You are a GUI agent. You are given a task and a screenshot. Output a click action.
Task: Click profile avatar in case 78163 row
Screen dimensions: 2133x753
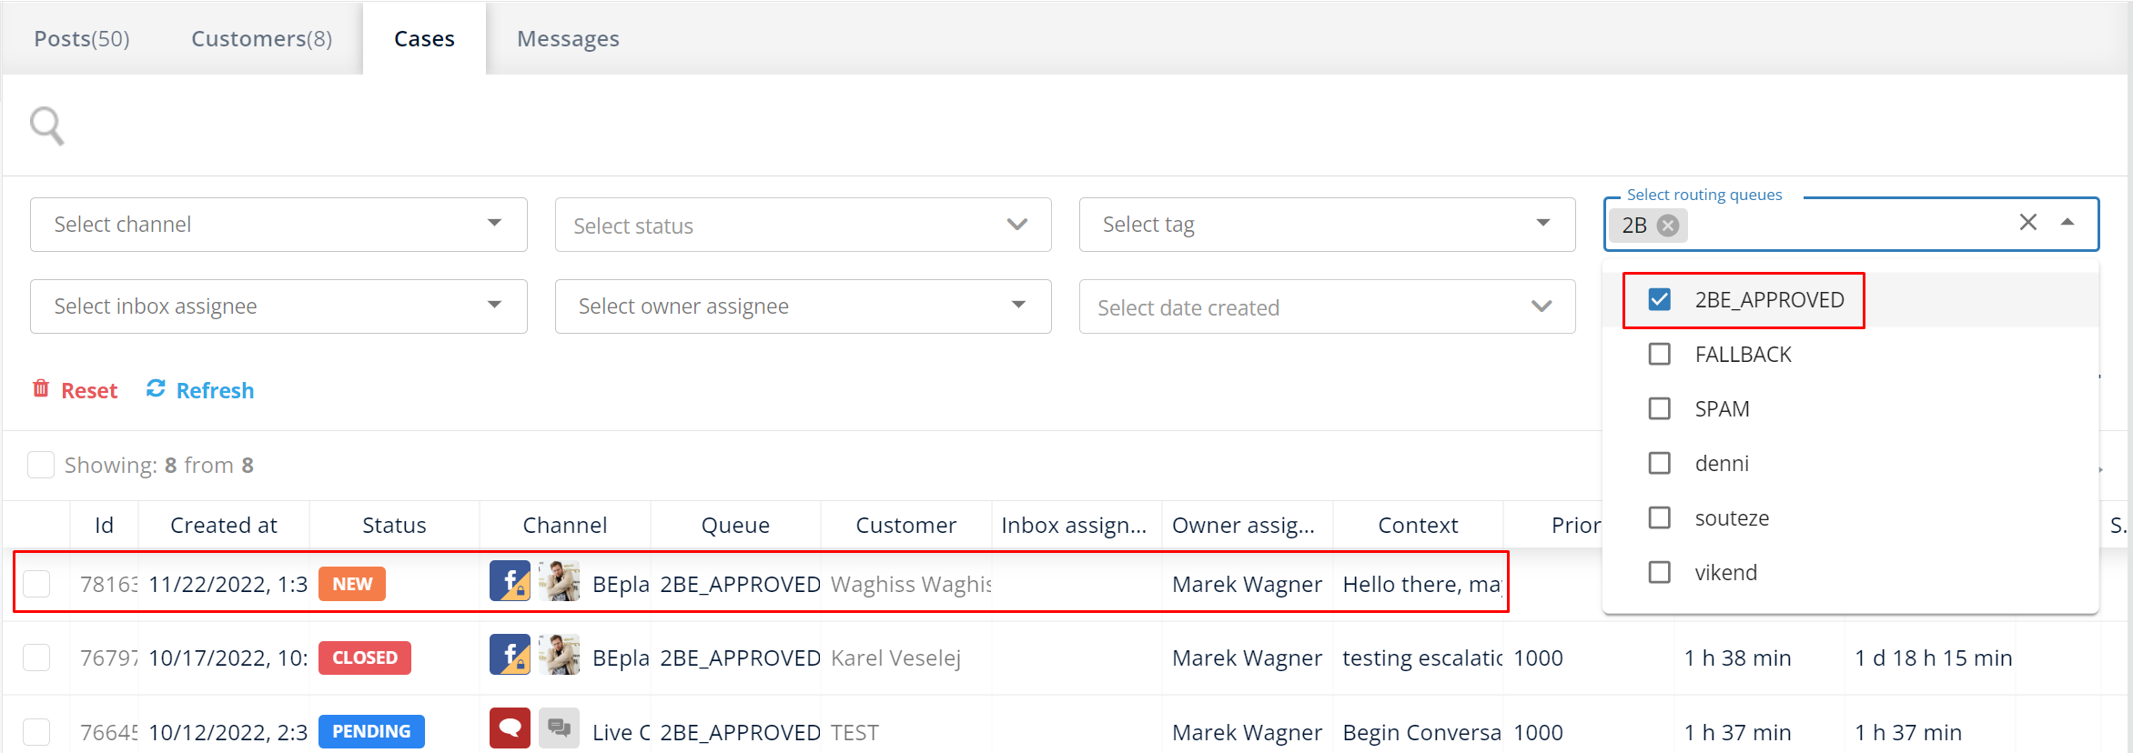click(559, 581)
